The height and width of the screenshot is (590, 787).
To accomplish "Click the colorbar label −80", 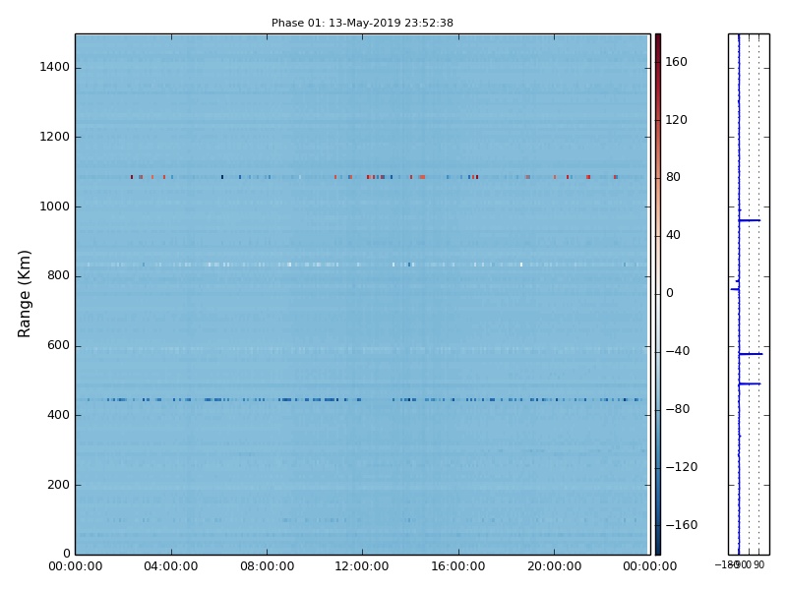I will (x=678, y=409).
